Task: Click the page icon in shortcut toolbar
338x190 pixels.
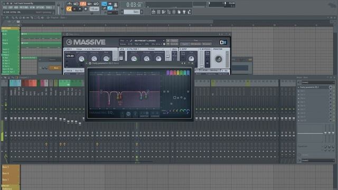Action: [179, 12]
